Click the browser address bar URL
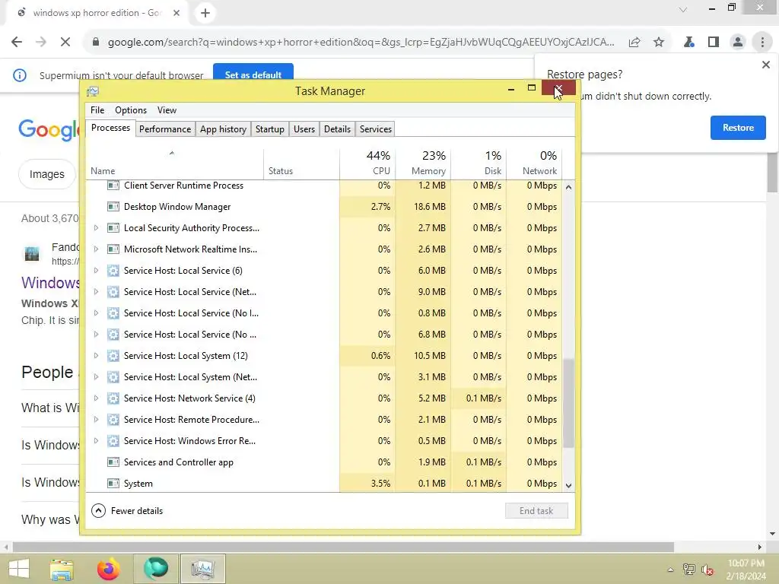The height and width of the screenshot is (584, 779). (361, 43)
